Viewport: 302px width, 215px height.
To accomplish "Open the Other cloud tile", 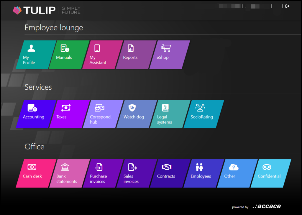I will click(x=237, y=173).
